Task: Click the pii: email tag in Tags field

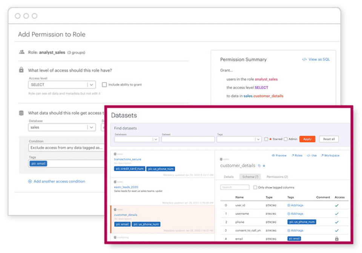Action: click(x=38, y=164)
